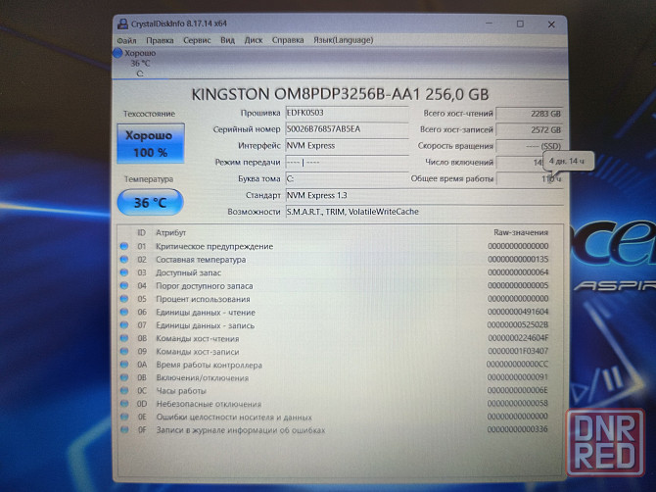
Task: Maximize the CrystalDiskInfo window
Action: tap(520, 24)
